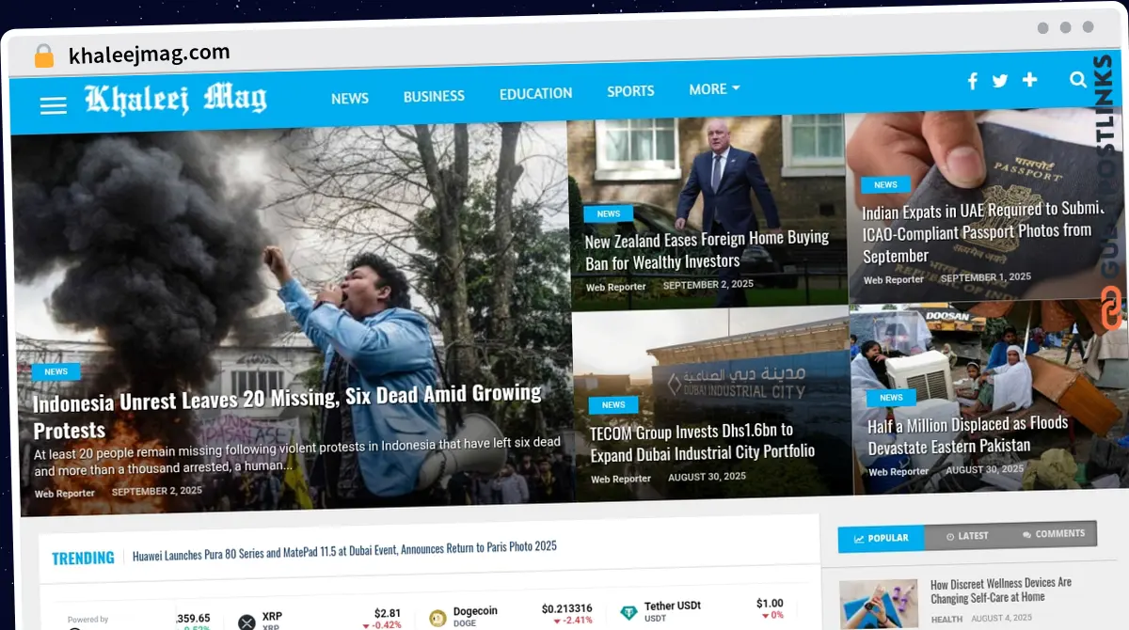
Task: Click the XRP ticker name
Action: (x=272, y=617)
